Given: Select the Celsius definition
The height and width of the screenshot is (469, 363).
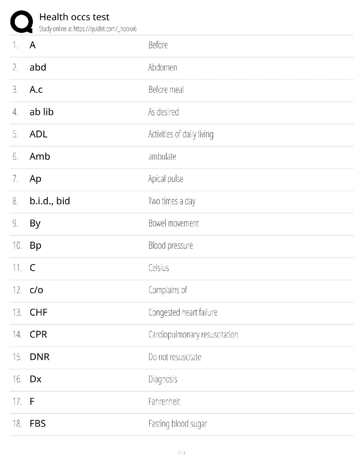Looking at the screenshot, I should [x=159, y=268].
